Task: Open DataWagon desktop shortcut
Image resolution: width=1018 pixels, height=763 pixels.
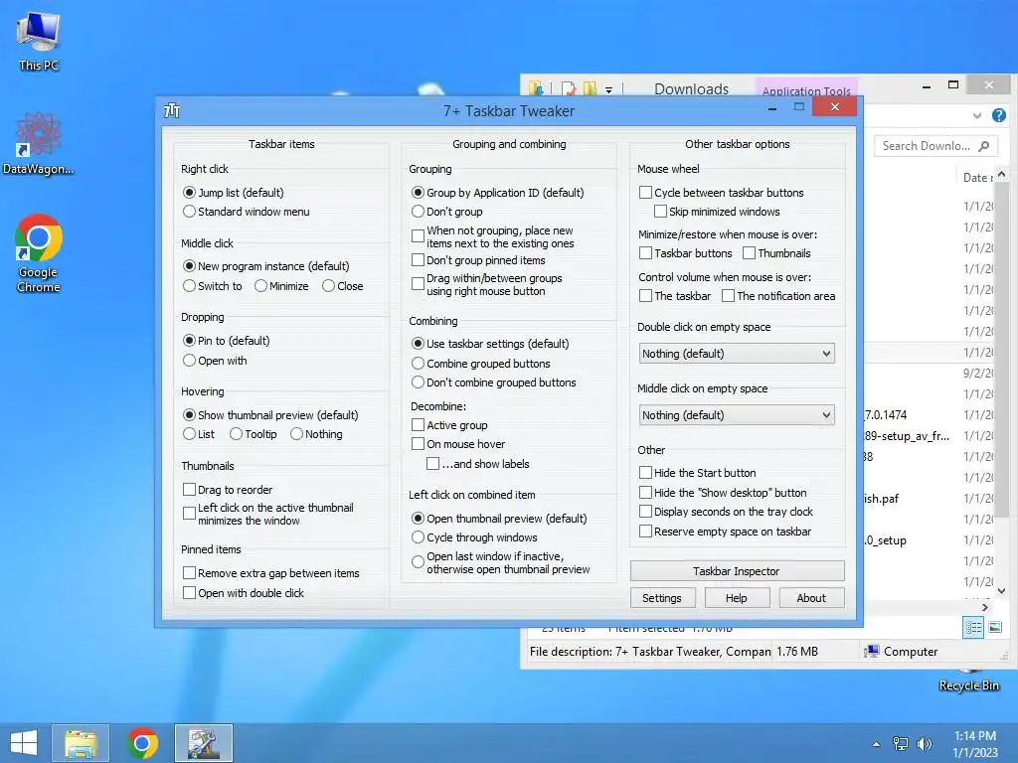Action: (39, 143)
